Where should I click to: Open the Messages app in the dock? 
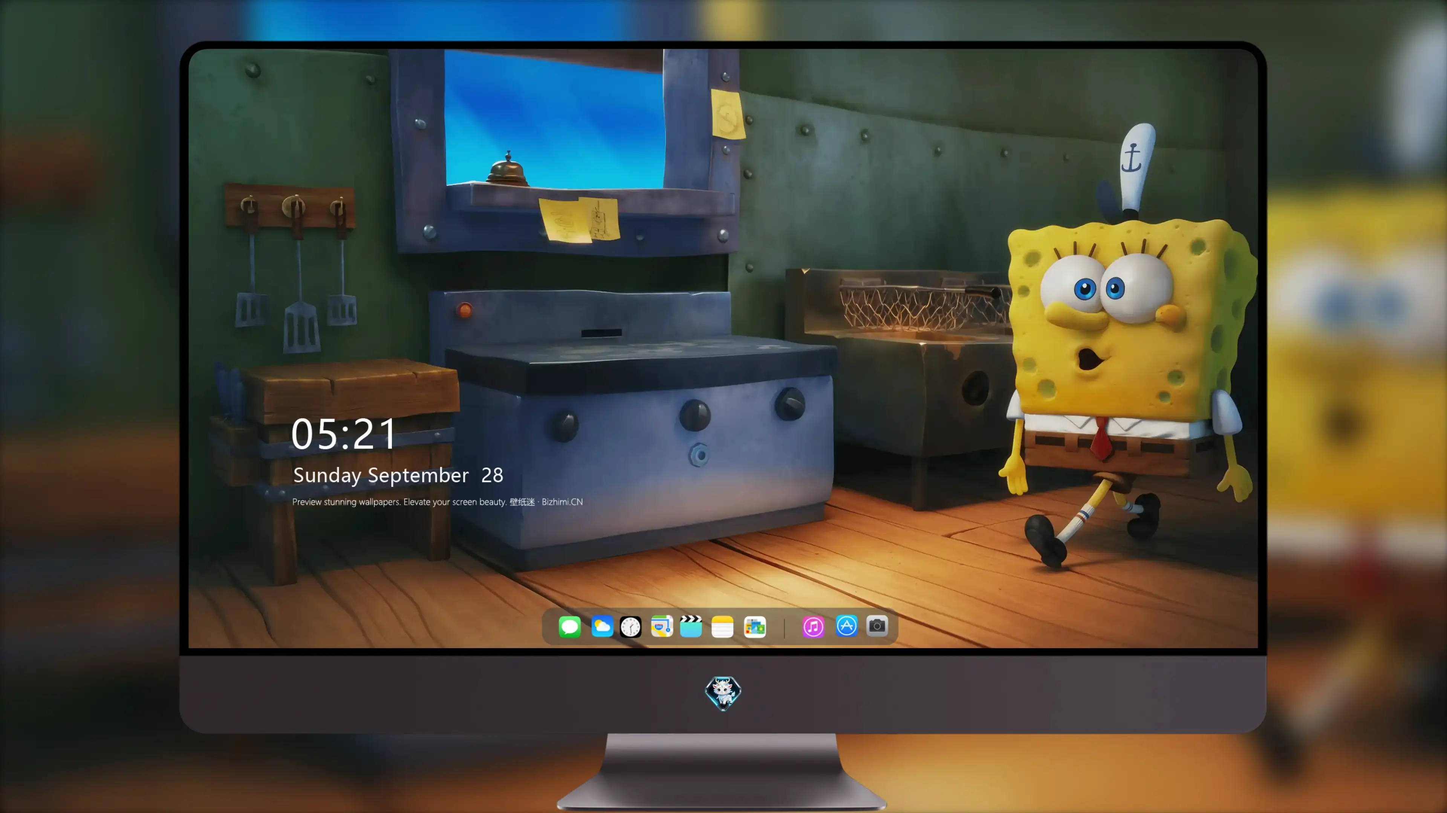pos(570,626)
